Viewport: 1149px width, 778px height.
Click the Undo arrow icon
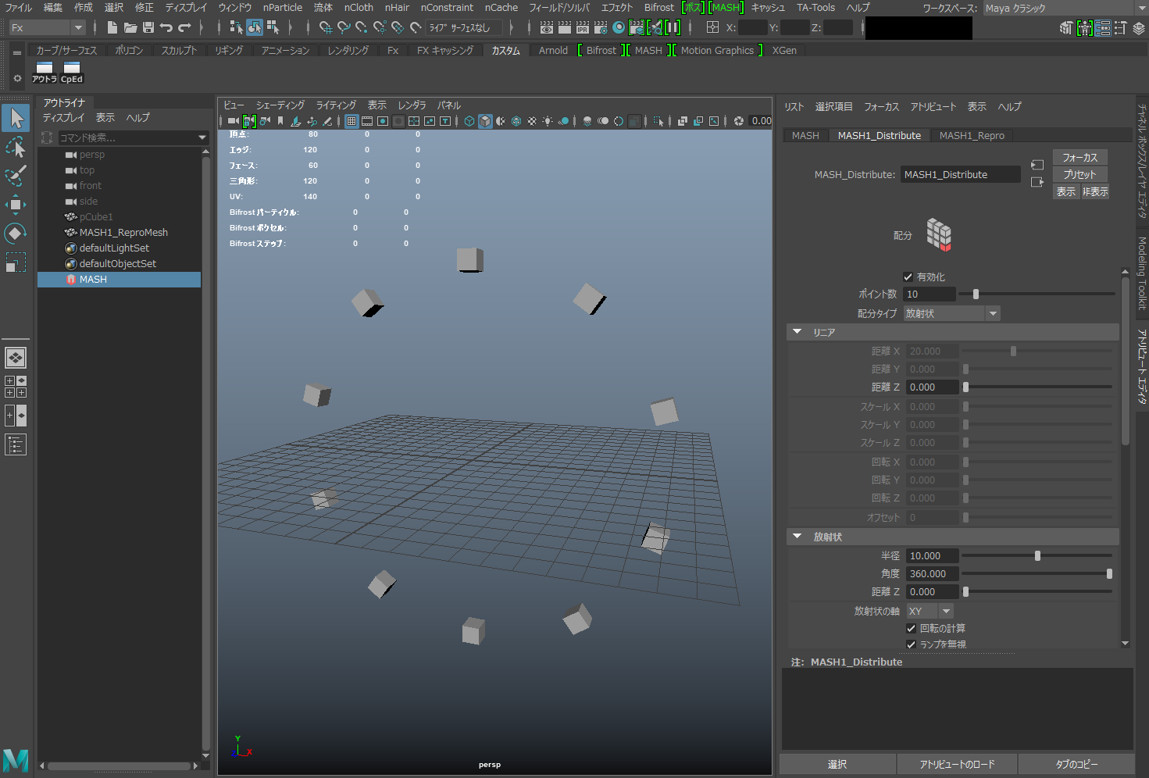[166, 27]
